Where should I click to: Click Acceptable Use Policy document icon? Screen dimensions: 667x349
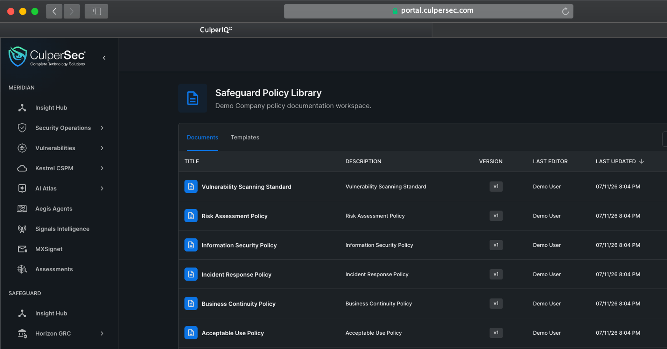tap(191, 333)
